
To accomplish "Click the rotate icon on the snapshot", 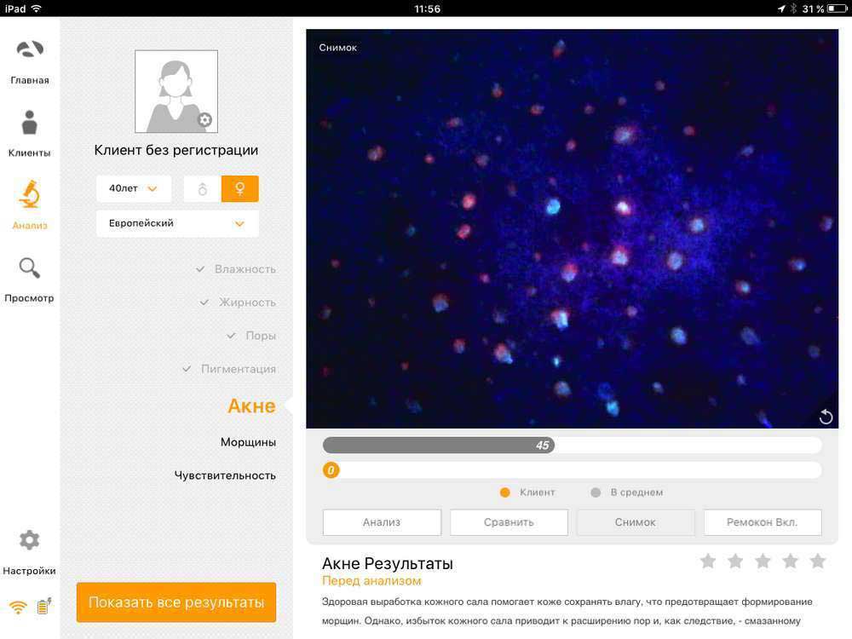I will click(826, 416).
